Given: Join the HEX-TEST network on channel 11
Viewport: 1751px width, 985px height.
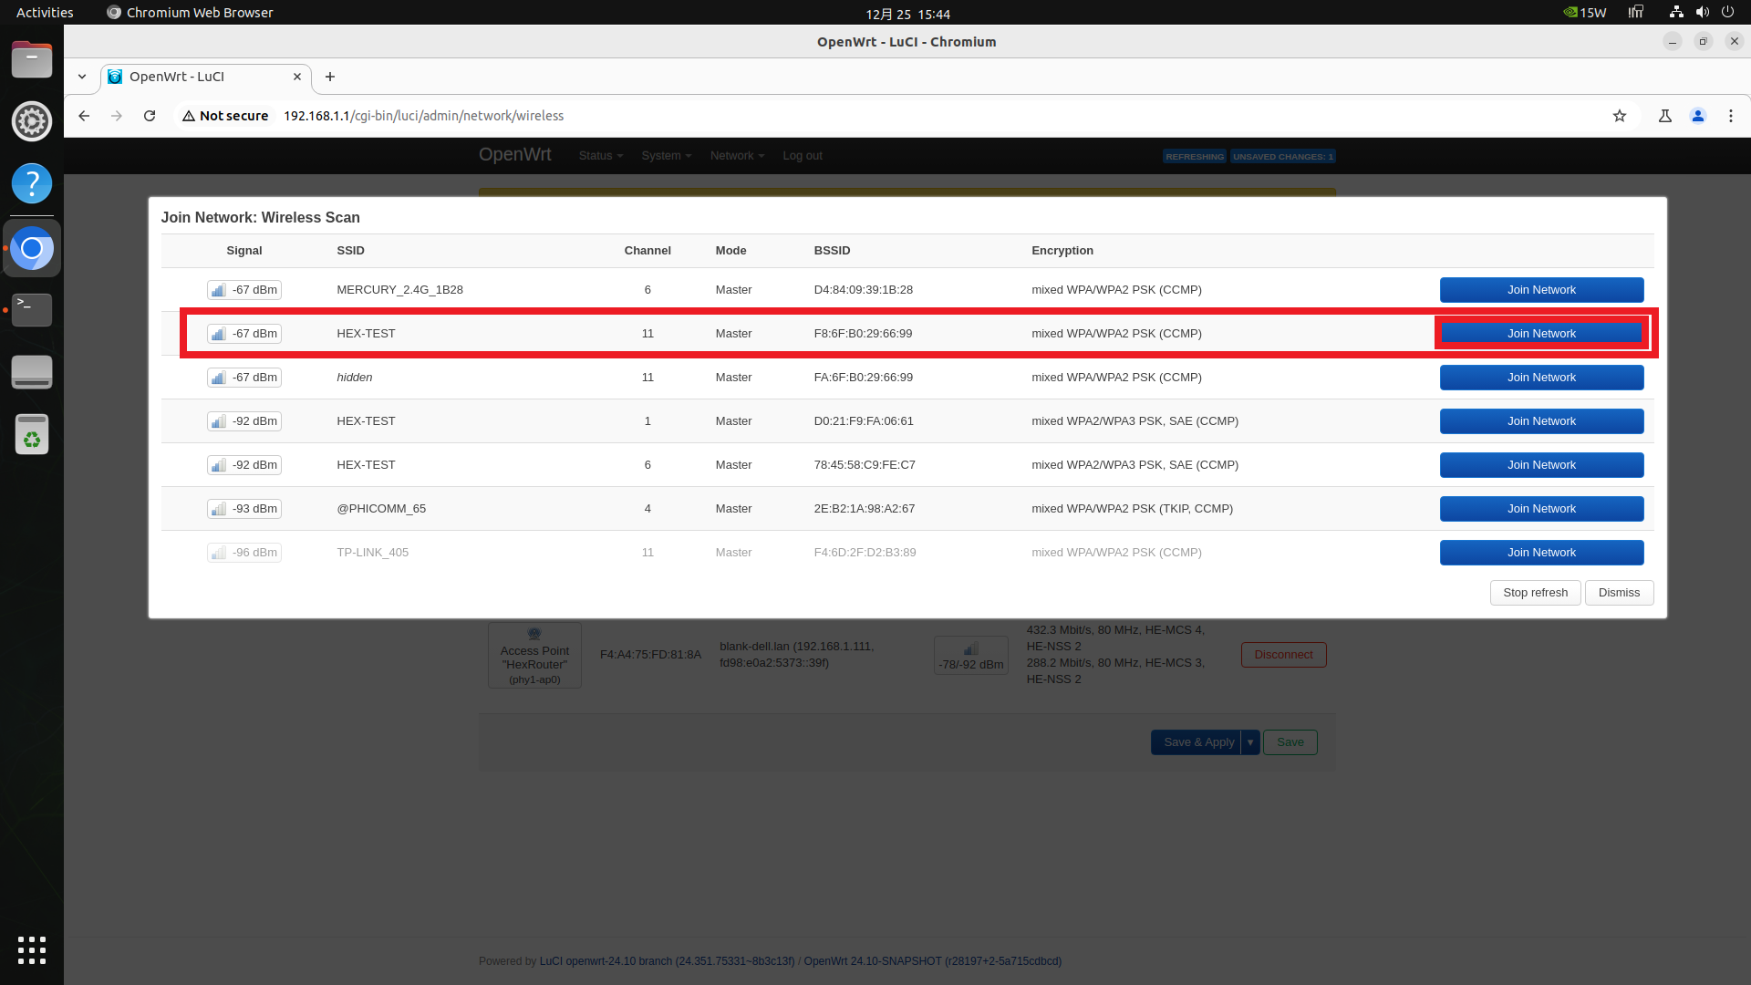Looking at the screenshot, I should click(1540, 334).
